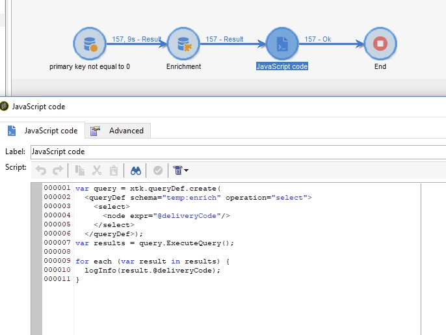Screen dimensions: 446x335
Task: Click the redo arrow in script toolbar
Action: (x=58, y=170)
